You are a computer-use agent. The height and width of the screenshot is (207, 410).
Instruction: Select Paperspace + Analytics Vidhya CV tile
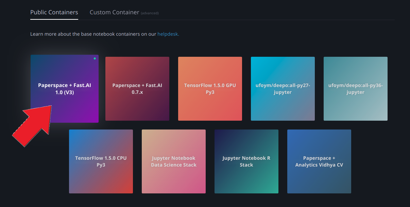pyautogui.click(x=319, y=161)
